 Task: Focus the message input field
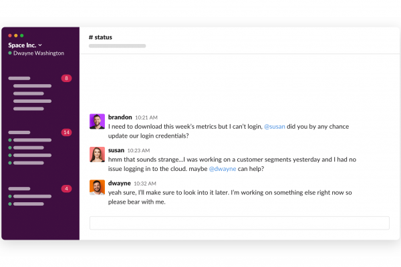(239, 223)
